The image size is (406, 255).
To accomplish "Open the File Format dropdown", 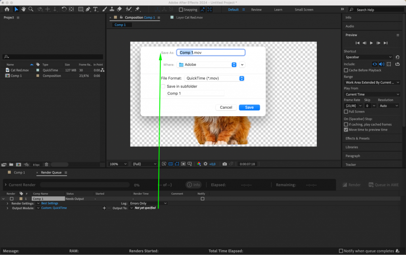I will click(214, 78).
